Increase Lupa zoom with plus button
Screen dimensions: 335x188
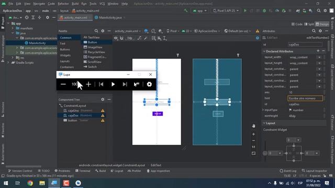(88, 84)
